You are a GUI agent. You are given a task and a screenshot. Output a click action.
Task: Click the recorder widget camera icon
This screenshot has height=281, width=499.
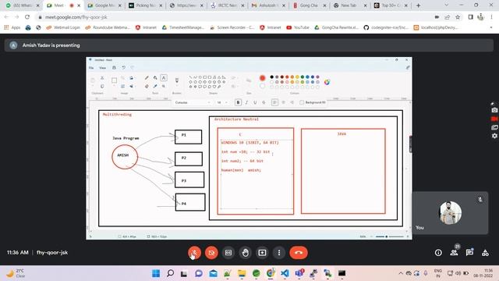point(494,110)
